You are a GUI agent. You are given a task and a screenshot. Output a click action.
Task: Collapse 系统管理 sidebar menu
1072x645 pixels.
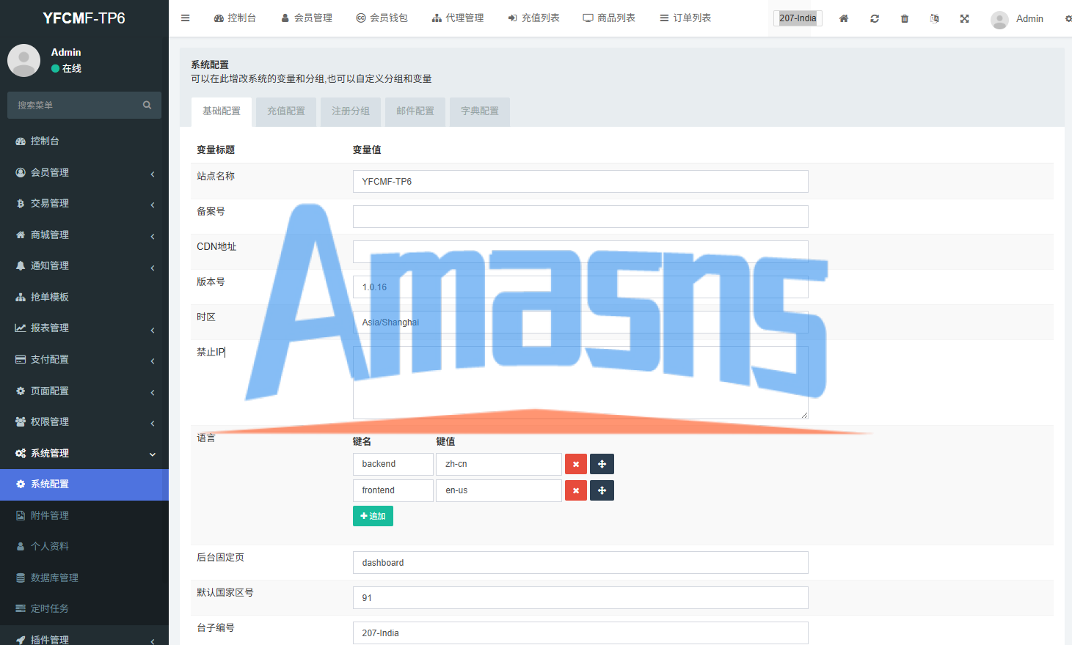click(x=84, y=453)
